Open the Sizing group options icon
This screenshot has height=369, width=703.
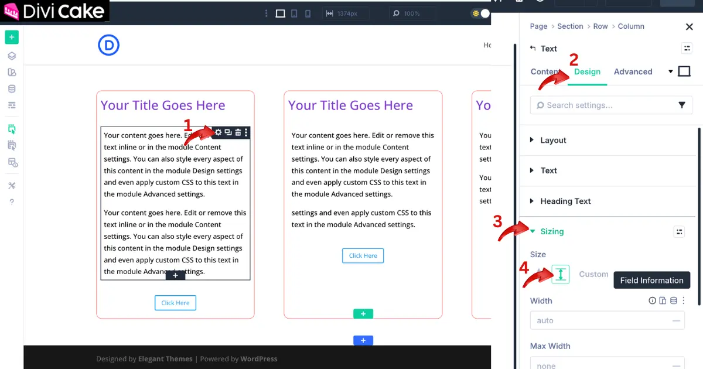(679, 232)
